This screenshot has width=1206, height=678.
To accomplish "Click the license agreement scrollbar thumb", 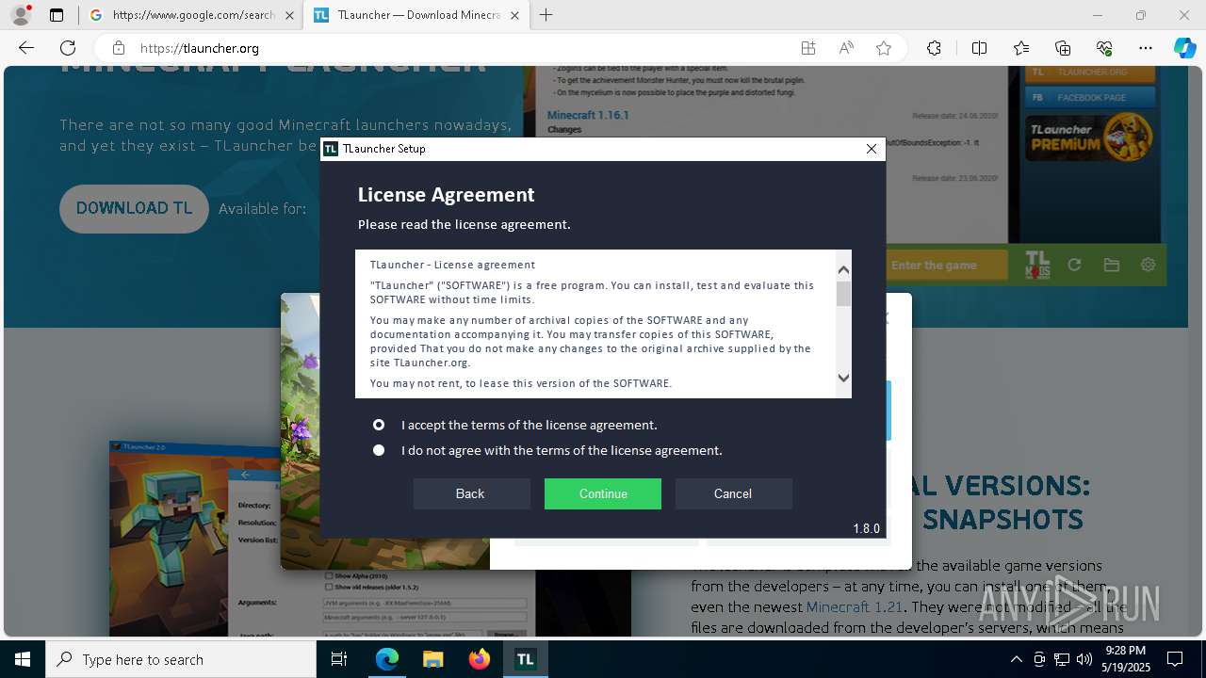I will (x=843, y=294).
